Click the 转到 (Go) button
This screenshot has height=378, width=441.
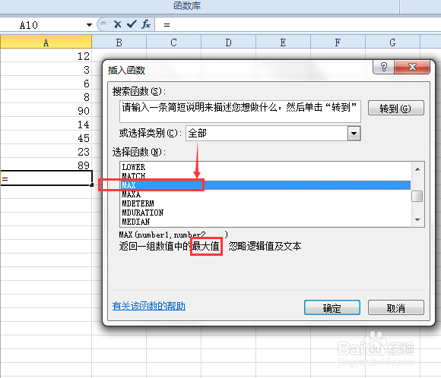[395, 108]
